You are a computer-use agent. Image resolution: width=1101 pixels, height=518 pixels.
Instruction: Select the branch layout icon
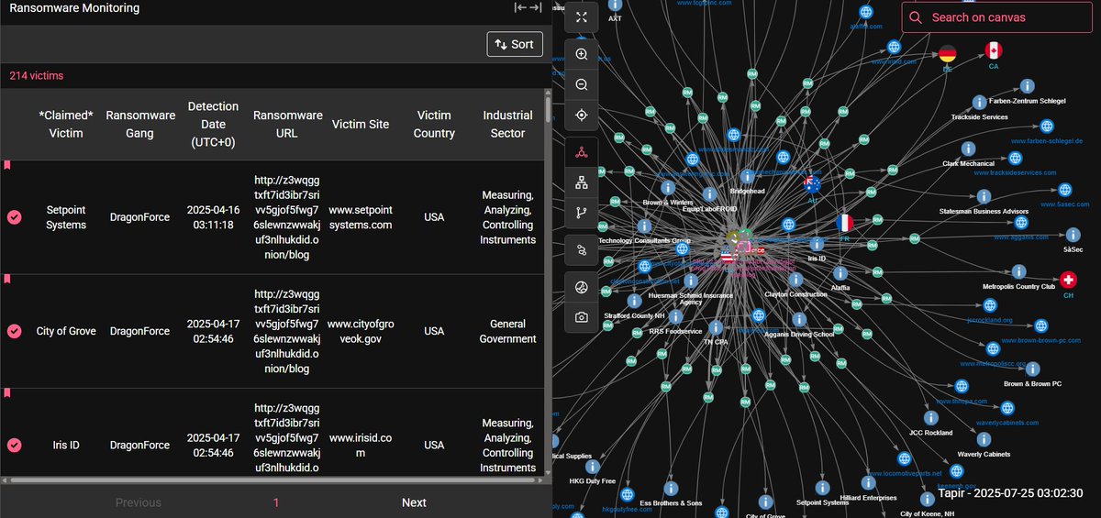581,213
